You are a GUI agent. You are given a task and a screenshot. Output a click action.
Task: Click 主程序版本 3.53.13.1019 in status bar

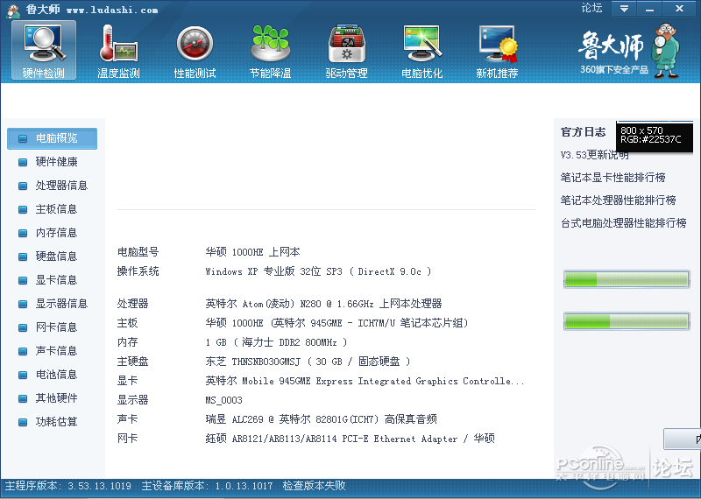(68, 486)
